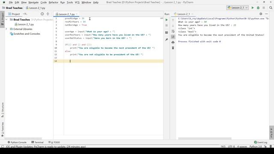Click the Run console horizontal scrollbar

pos(205,139)
